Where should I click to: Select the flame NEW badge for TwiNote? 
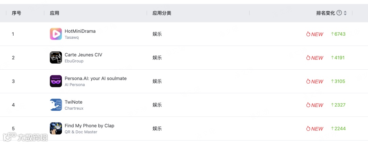point(315,105)
